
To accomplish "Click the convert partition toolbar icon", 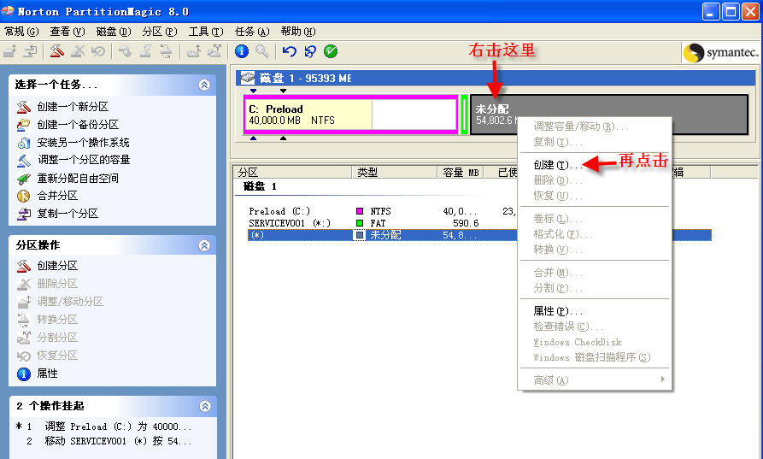I will click(x=166, y=50).
